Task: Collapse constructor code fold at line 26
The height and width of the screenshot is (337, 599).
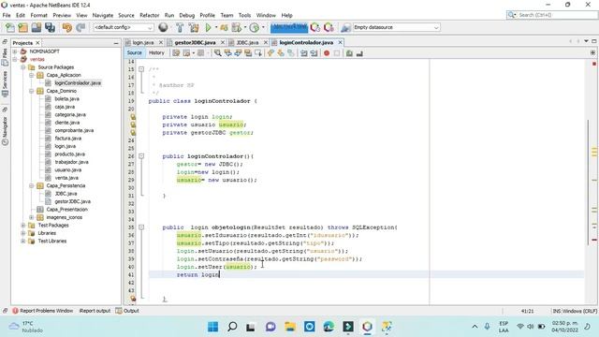Action: [x=141, y=156]
